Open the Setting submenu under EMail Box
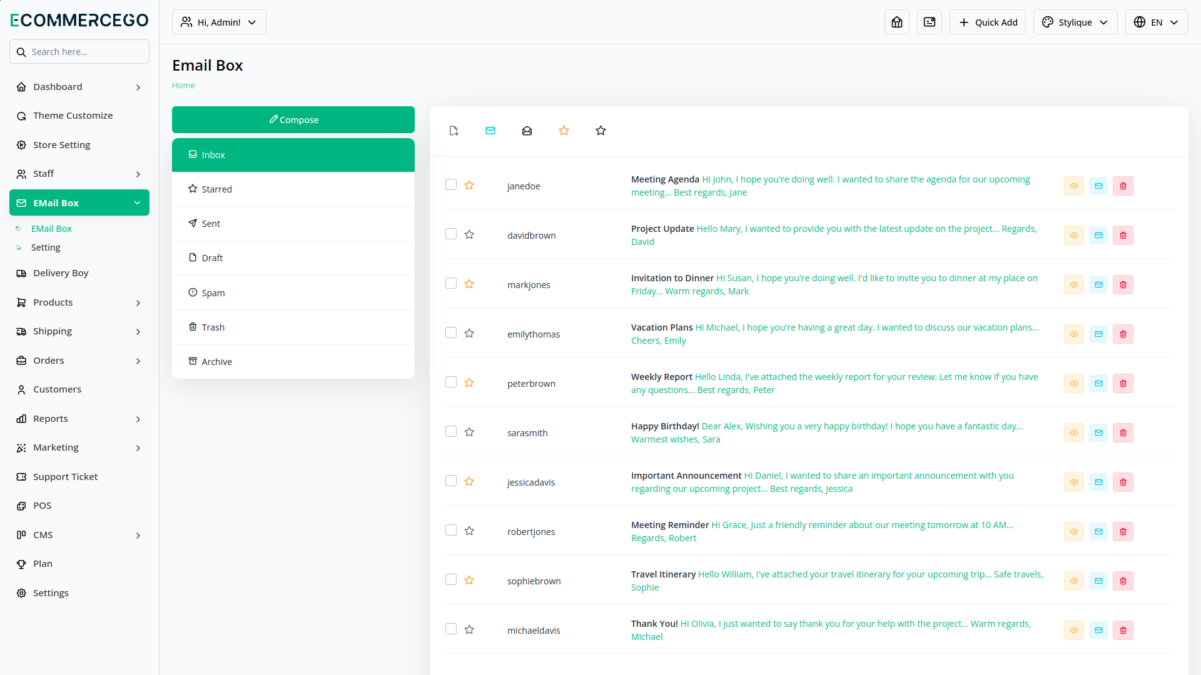 (46, 247)
